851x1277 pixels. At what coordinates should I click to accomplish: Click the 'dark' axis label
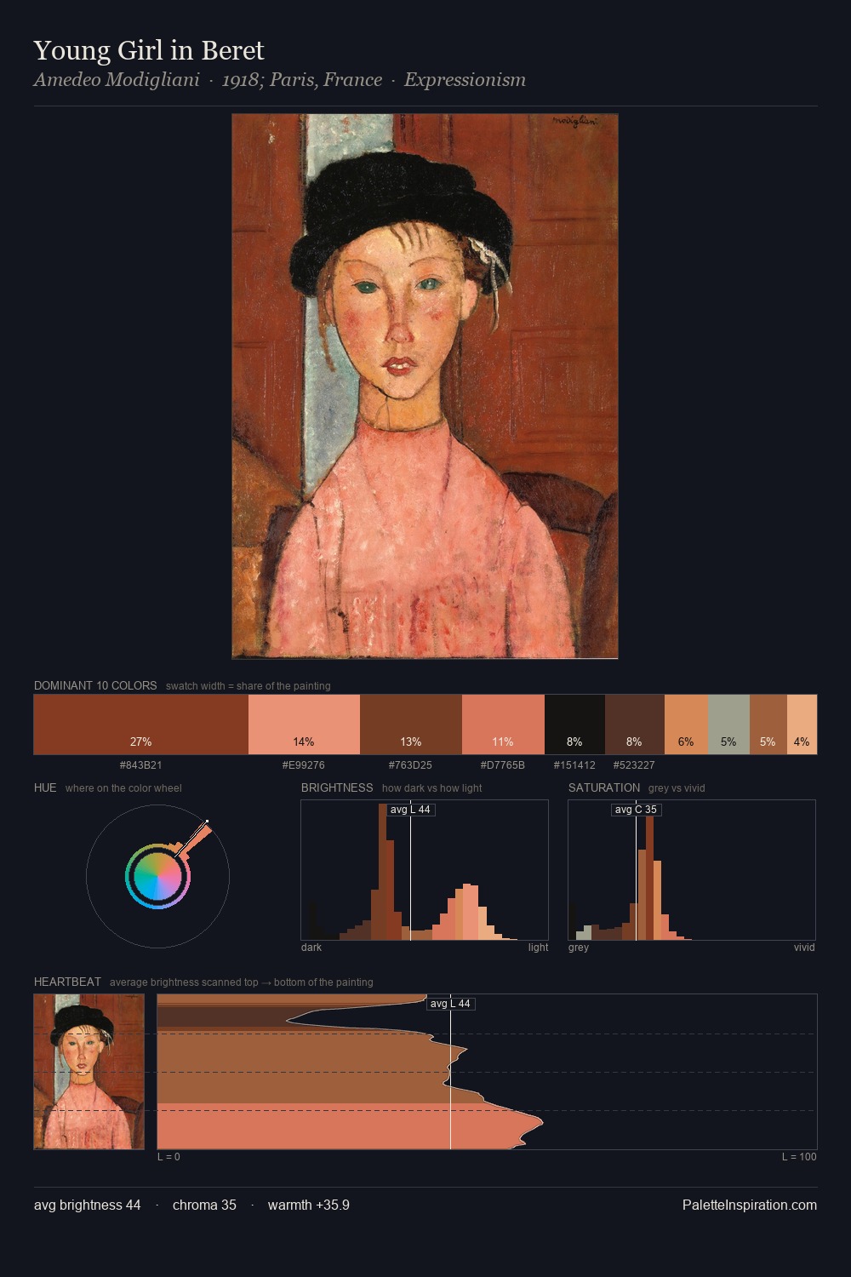[x=311, y=948]
